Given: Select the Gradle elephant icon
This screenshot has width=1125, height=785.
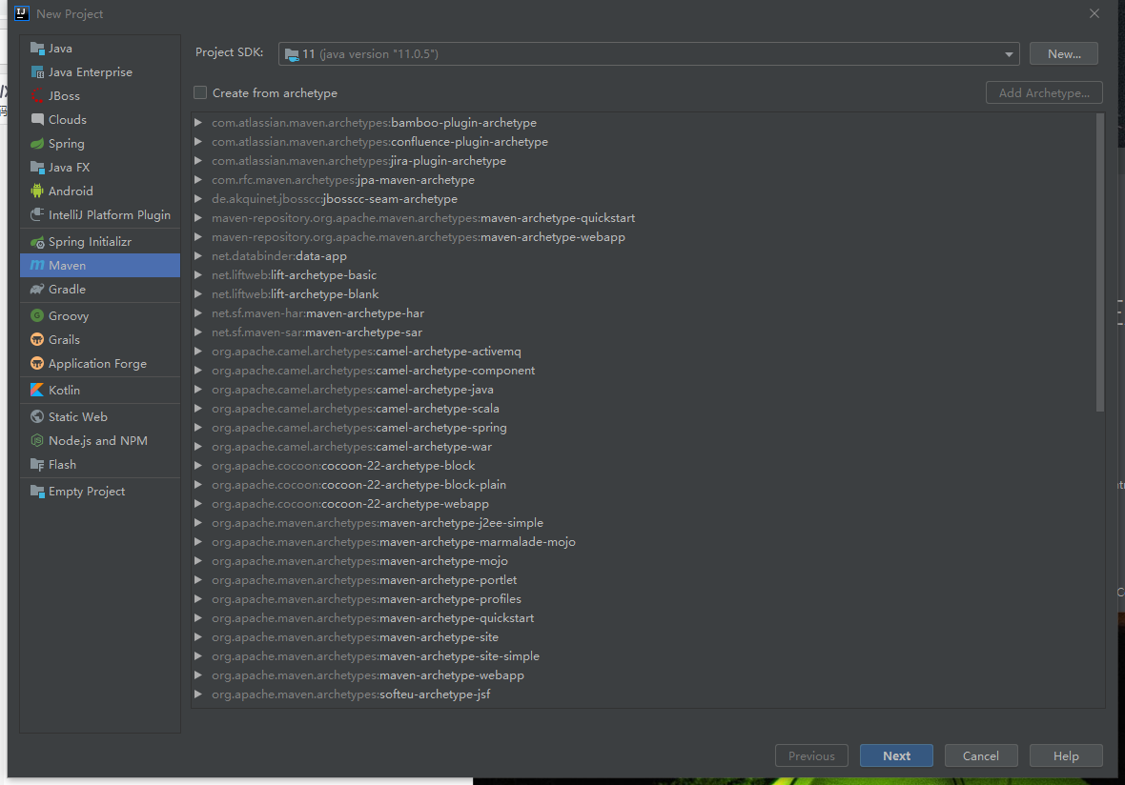Looking at the screenshot, I should [x=37, y=289].
